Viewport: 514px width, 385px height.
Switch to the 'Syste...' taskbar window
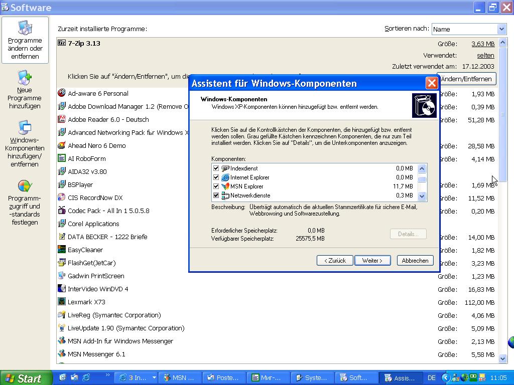point(312,378)
